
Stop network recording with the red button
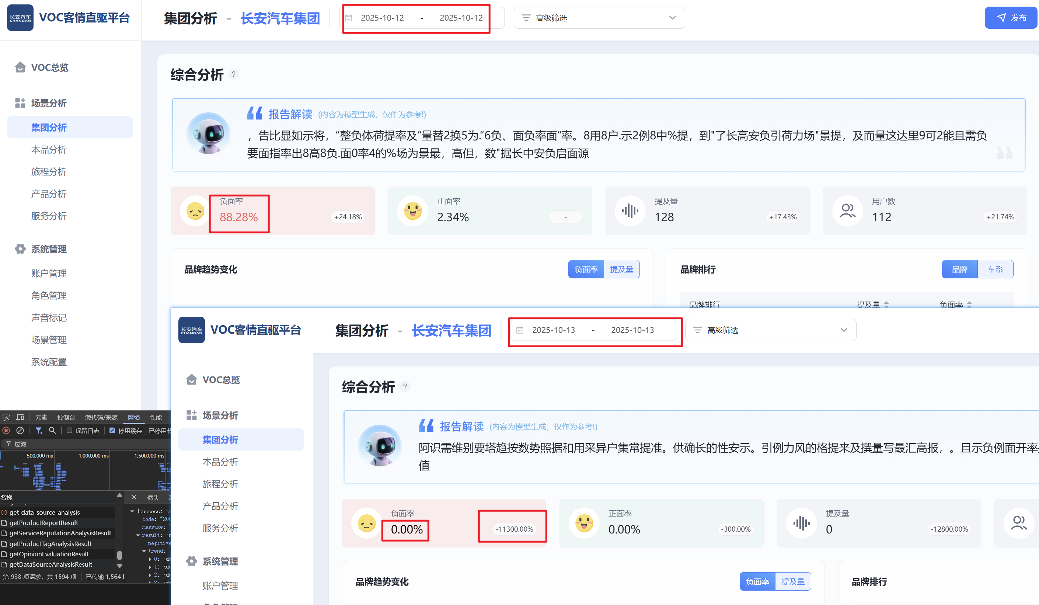pos(6,431)
